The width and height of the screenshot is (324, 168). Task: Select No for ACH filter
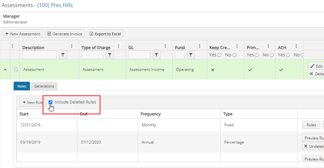pos(302,55)
